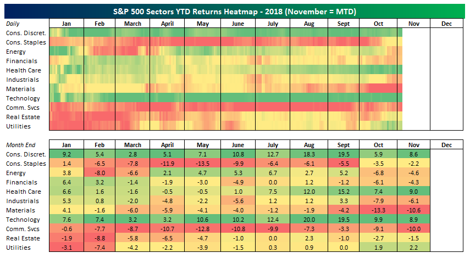Select Energy February value -8.0
The image size is (470, 258).
pos(101,173)
